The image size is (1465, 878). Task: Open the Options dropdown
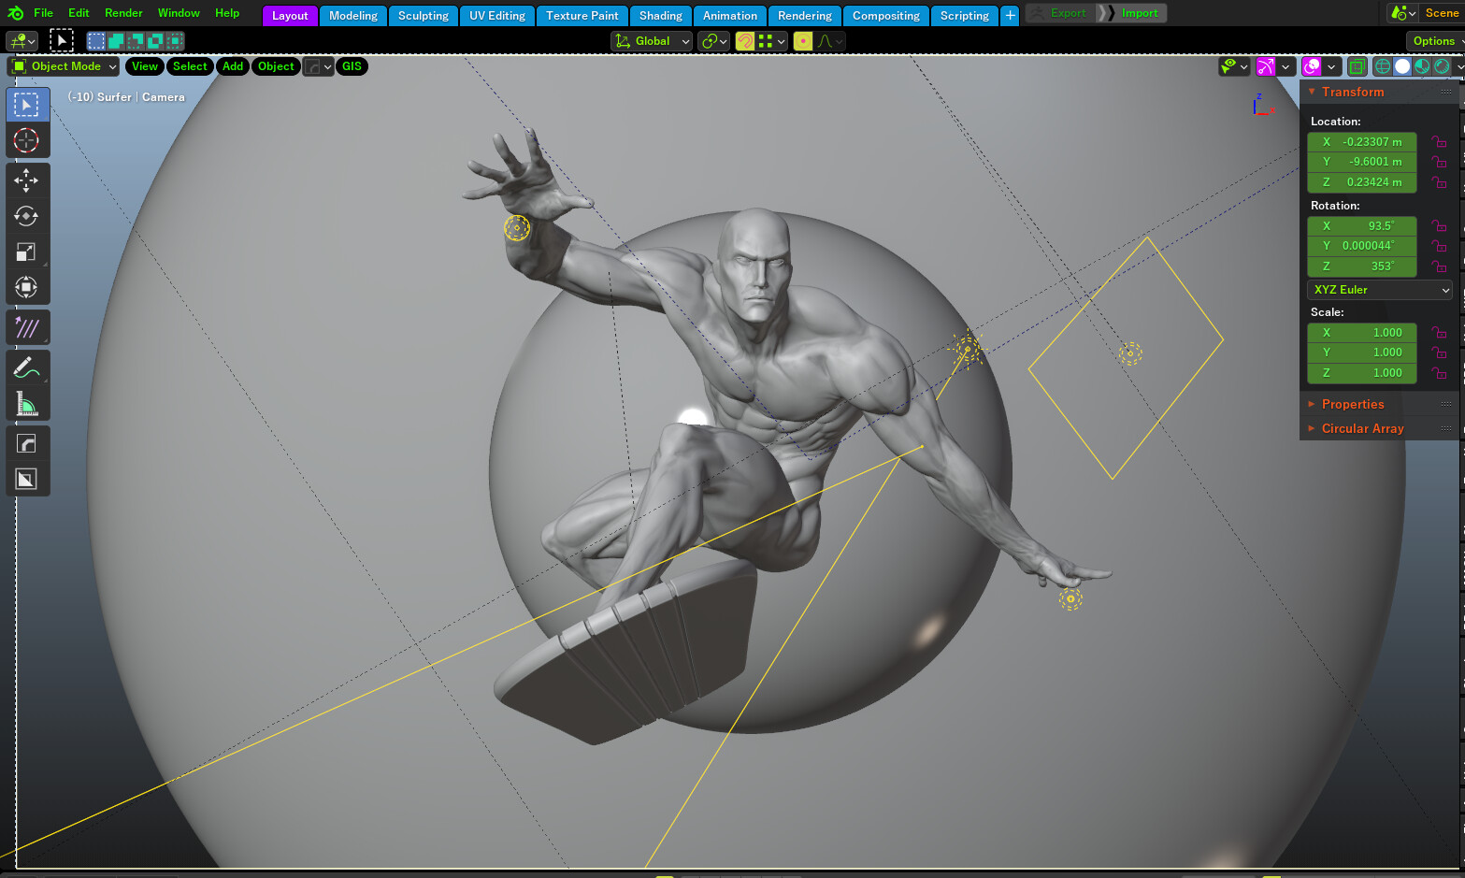click(x=1435, y=41)
